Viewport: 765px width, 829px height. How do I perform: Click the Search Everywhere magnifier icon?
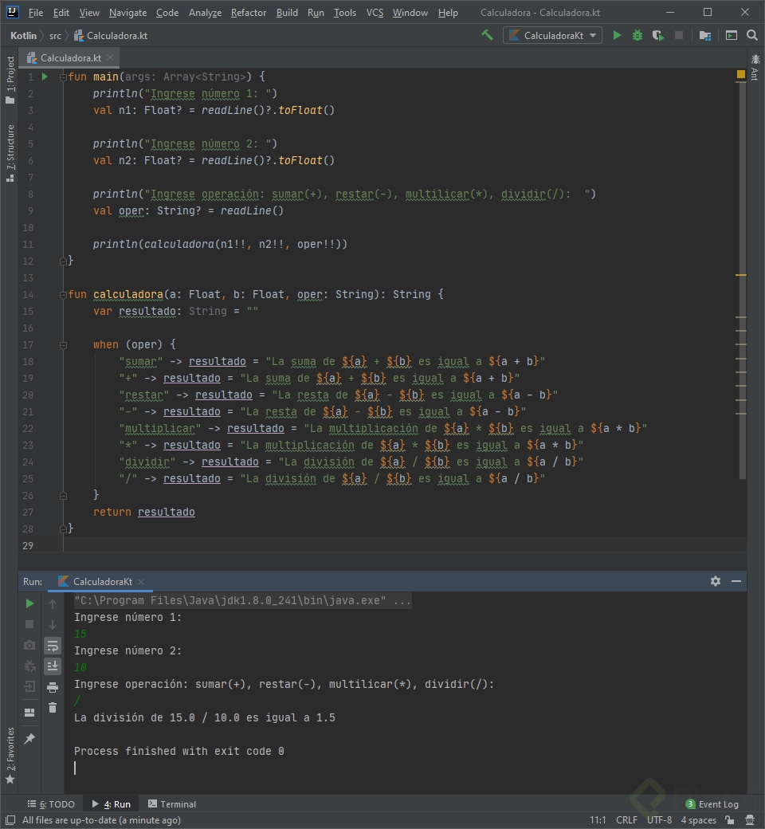(x=752, y=35)
